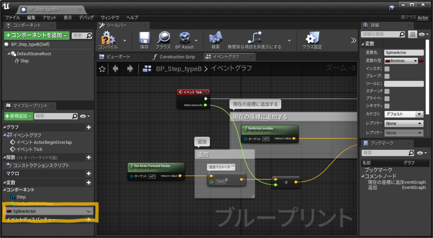Click the GetActorLocation node
Viewport: 433px width, 238px height.
click(270, 134)
